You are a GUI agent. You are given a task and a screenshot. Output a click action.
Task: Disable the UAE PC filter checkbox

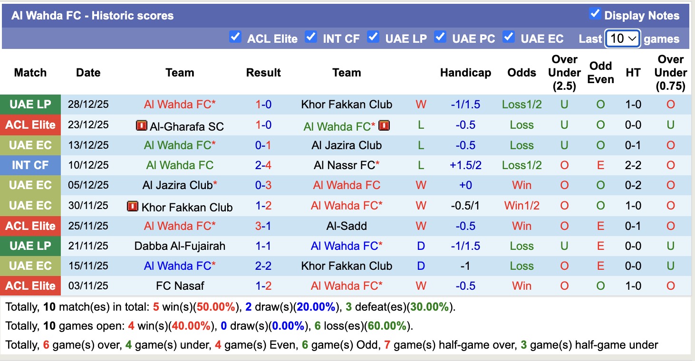(441, 36)
